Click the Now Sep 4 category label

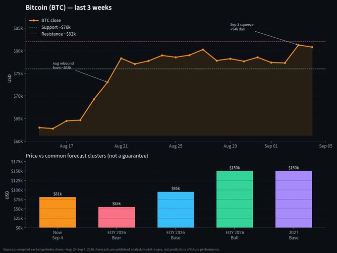point(57,235)
